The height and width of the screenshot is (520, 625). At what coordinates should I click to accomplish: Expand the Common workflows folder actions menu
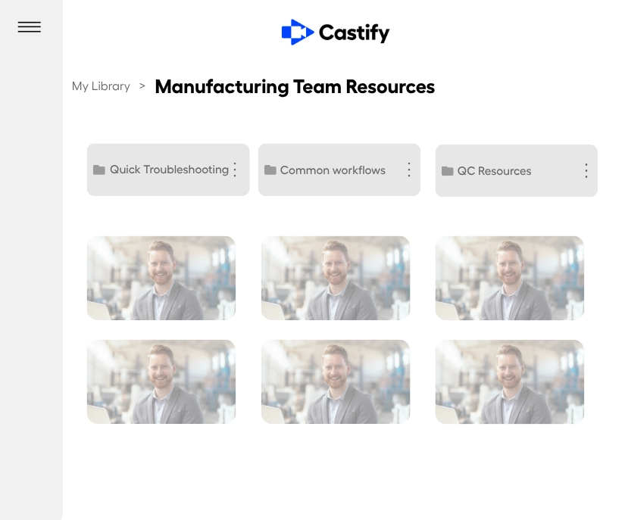point(409,170)
